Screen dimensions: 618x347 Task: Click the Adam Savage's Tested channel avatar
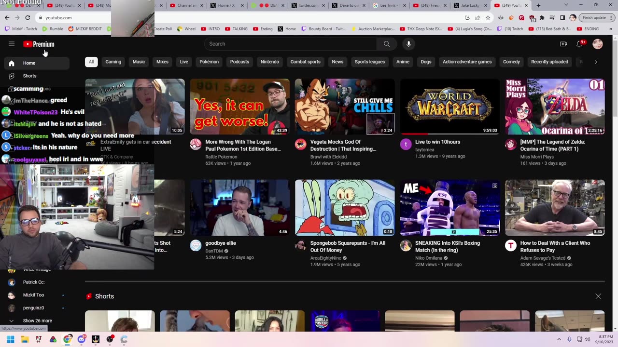click(510, 245)
